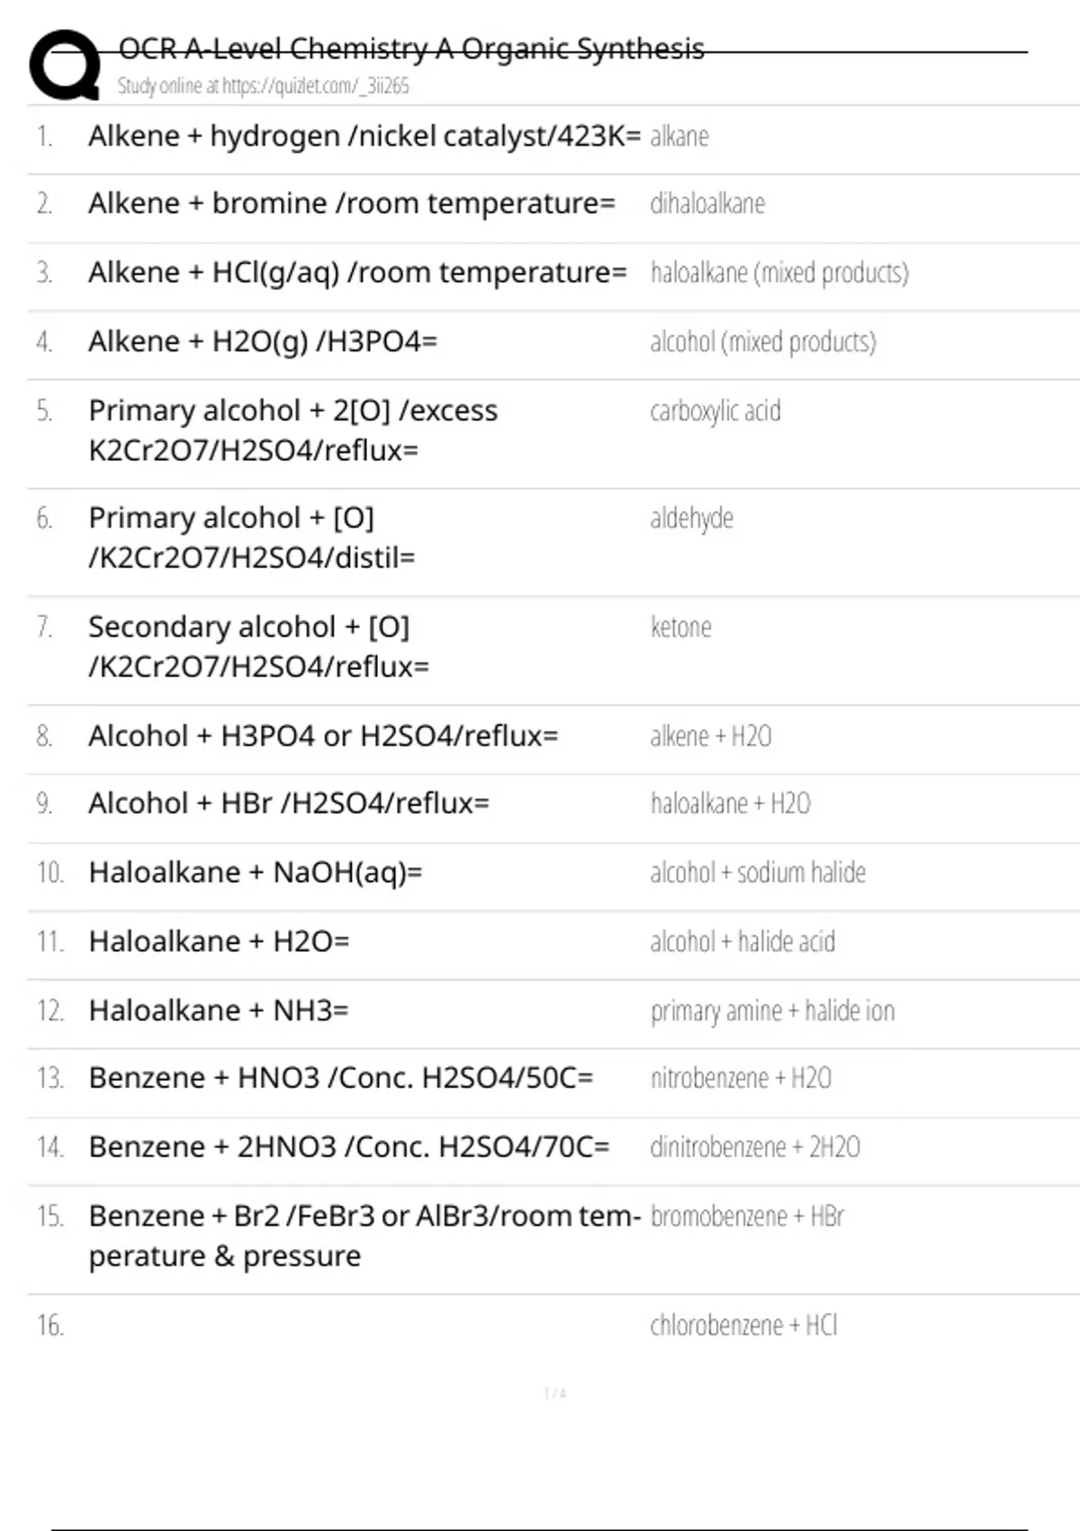This screenshot has height=1531, width=1080.
Task: Click the 'aldehyde' answer text
Action: (x=691, y=518)
